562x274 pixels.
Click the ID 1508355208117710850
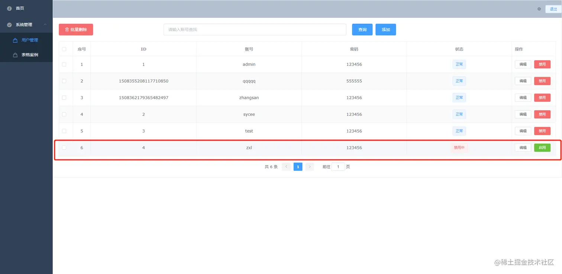(143, 81)
